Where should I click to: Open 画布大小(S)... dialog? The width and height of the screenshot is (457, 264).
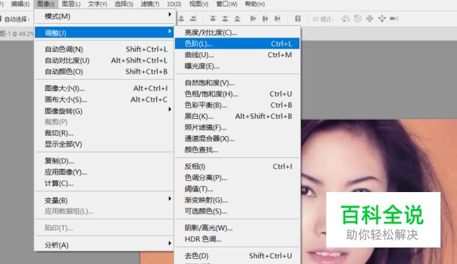point(104,100)
